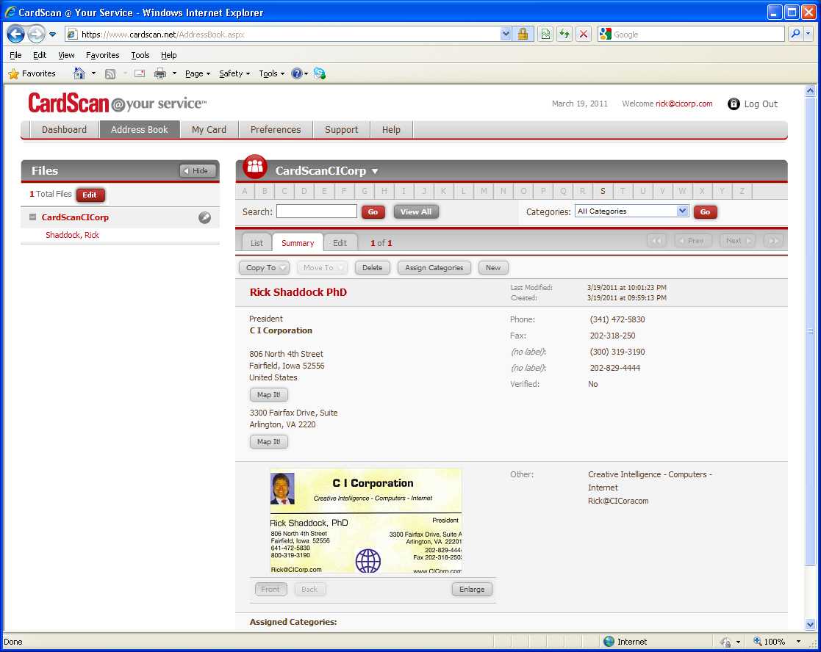Click the stop loading X icon
The height and width of the screenshot is (652, 821).
click(584, 35)
